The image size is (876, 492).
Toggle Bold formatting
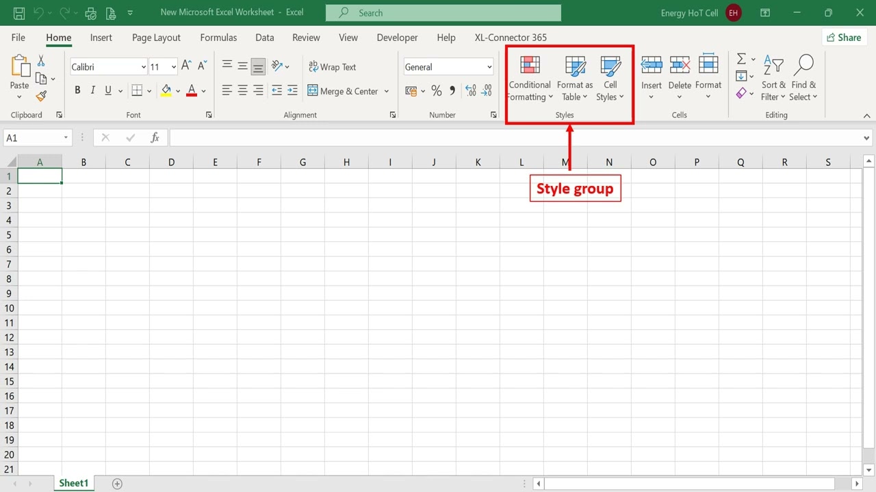77,90
